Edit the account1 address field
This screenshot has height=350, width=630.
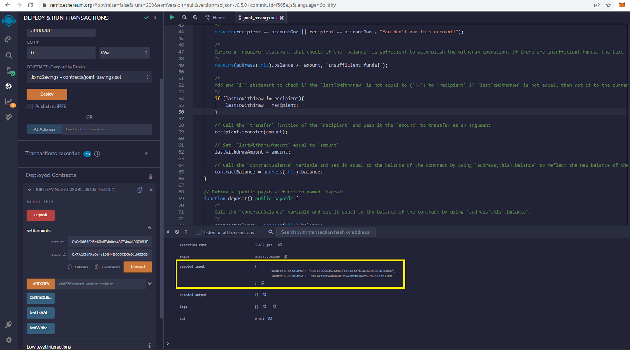(x=110, y=242)
